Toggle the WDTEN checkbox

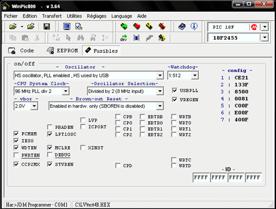pyautogui.click(x=16, y=147)
